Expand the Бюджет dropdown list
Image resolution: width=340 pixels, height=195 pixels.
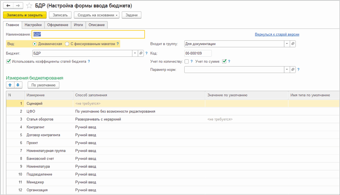(x=135, y=53)
